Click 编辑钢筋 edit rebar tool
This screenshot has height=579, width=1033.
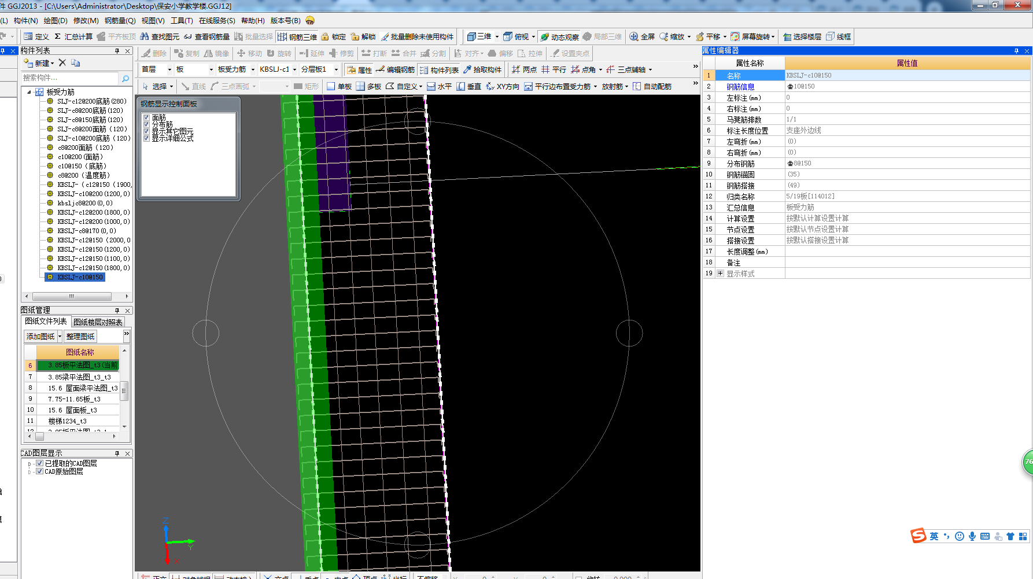click(x=395, y=70)
